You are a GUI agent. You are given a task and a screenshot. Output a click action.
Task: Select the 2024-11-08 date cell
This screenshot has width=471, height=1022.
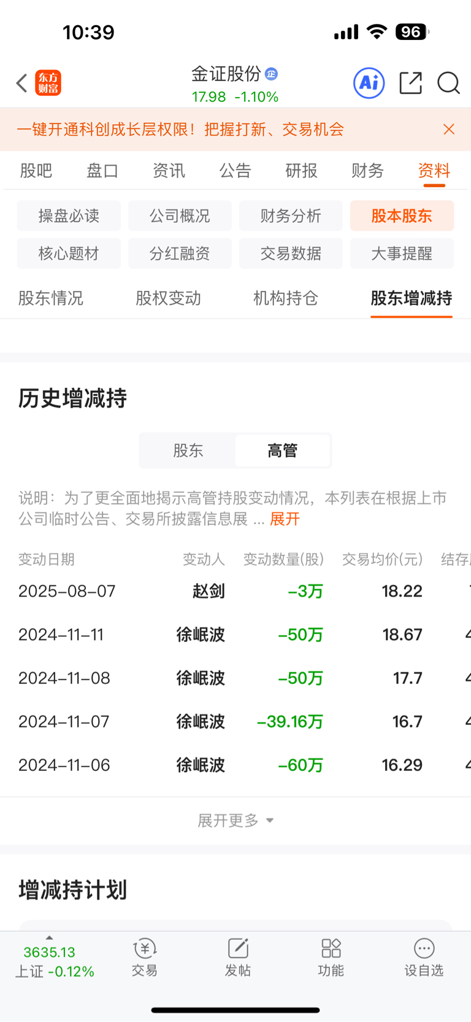(x=64, y=678)
